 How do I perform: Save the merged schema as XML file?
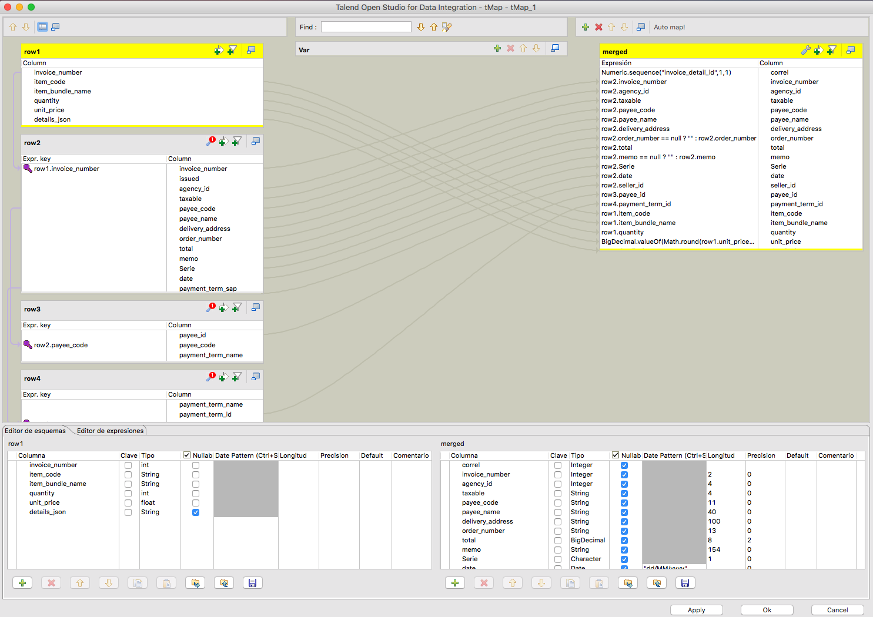[685, 583]
